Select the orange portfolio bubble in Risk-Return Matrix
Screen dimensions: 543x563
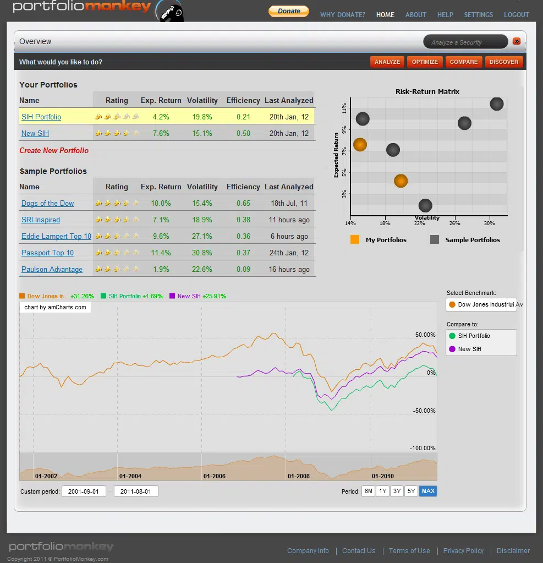click(360, 145)
